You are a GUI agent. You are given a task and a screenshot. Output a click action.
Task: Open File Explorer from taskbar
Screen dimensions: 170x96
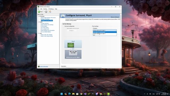73,94
